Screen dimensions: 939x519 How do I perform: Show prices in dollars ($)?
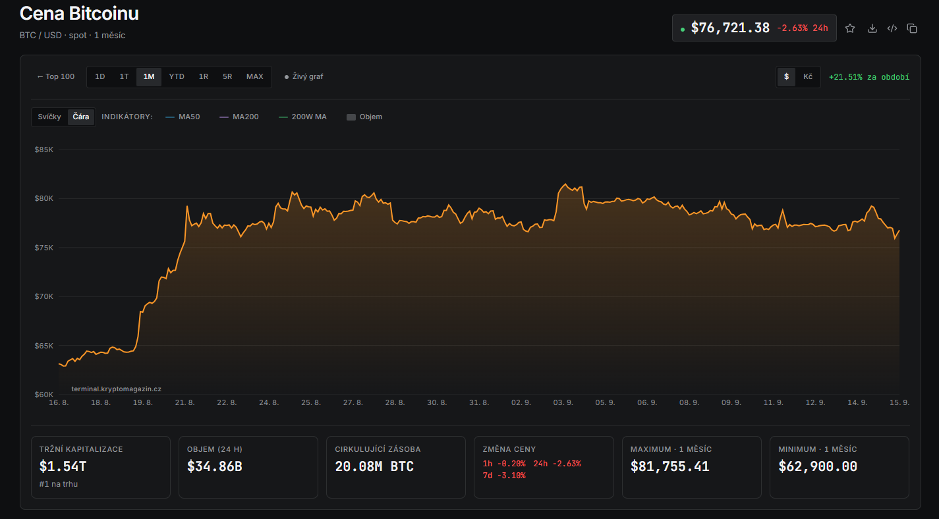pos(786,77)
